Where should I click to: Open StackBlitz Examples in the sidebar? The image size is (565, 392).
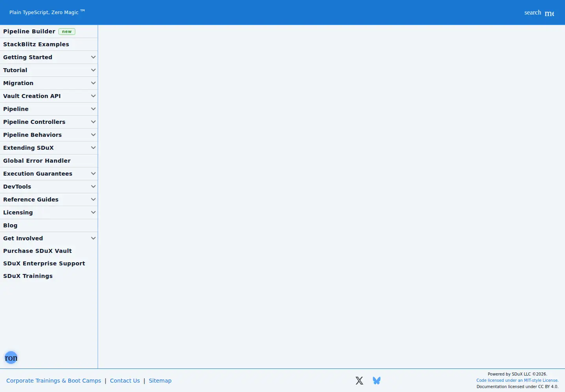pos(49,44)
